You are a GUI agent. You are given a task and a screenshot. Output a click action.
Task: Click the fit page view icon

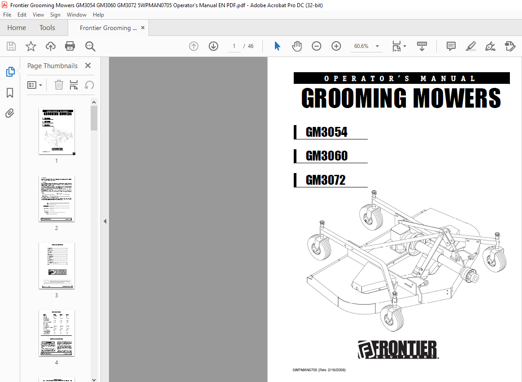tap(396, 46)
